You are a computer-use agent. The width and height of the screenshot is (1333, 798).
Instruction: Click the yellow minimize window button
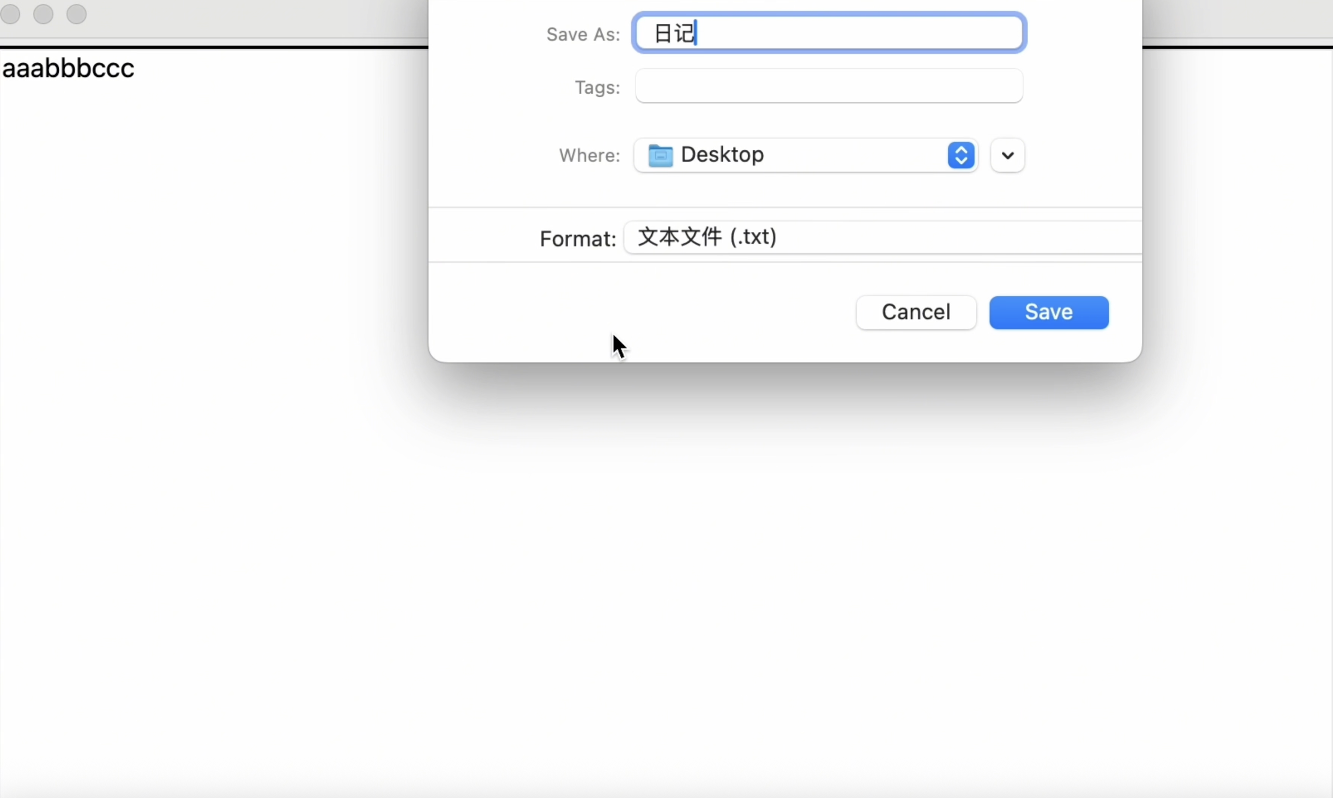[43, 14]
